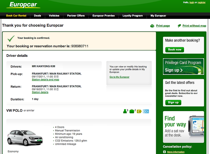Click the Economy category label
Viewport: 210px width, 154px height.
[13, 151]
